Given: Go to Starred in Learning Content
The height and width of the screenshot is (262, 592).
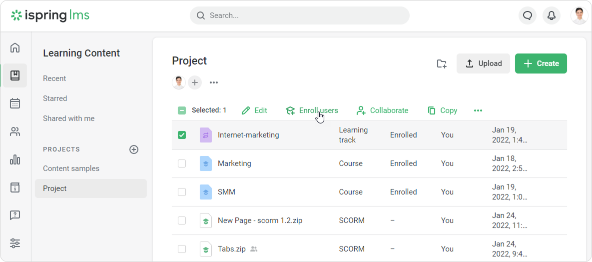Looking at the screenshot, I should [x=55, y=98].
